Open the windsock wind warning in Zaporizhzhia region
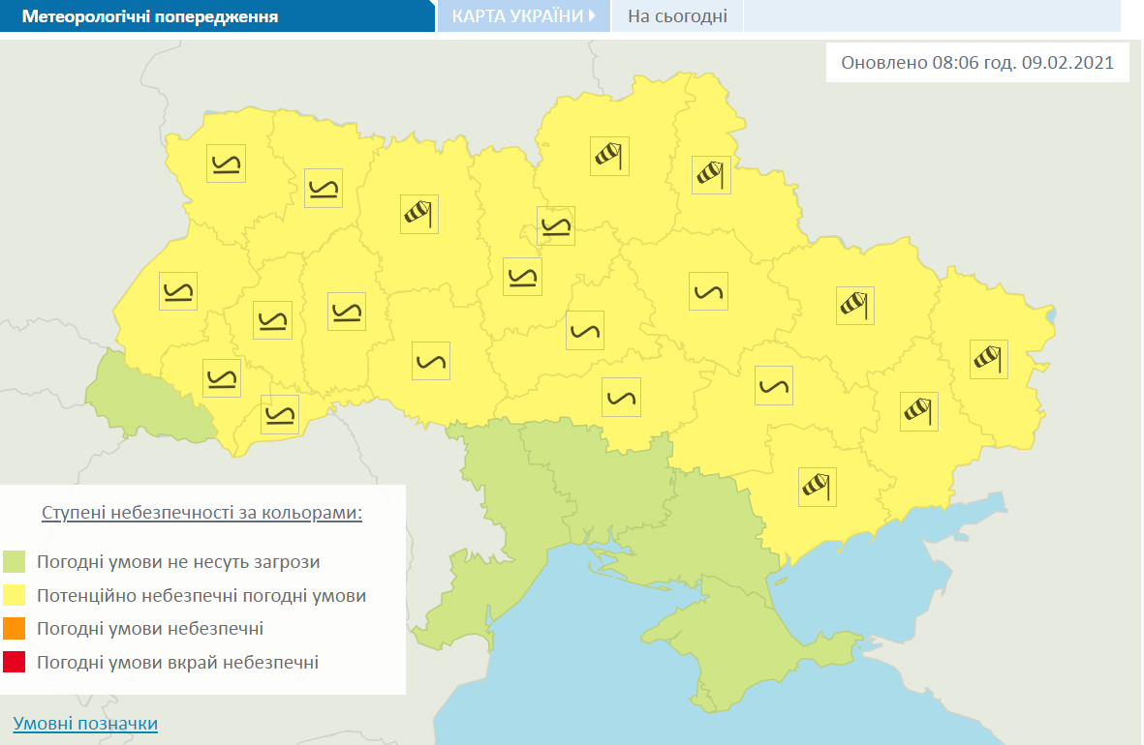This screenshot has width=1144, height=745. tap(818, 487)
